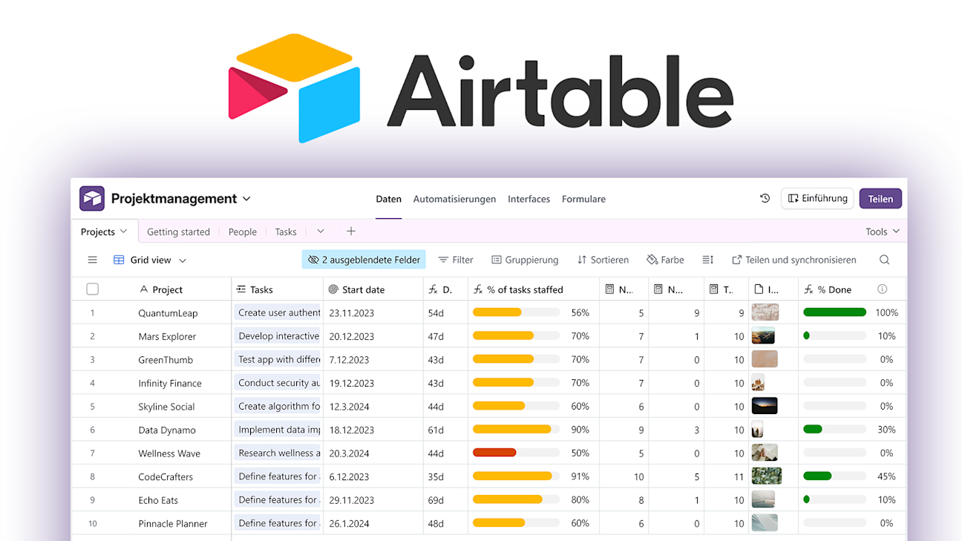
Task: Show 2 ausgeblendete Felder hidden fields
Action: (x=364, y=260)
